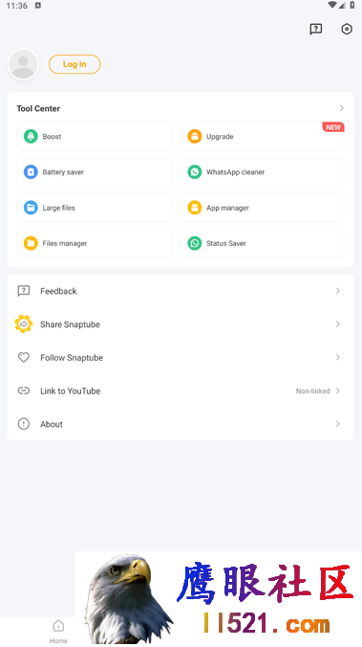Select the Home tab
The width and height of the screenshot is (362, 647).
tap(58, 632)
